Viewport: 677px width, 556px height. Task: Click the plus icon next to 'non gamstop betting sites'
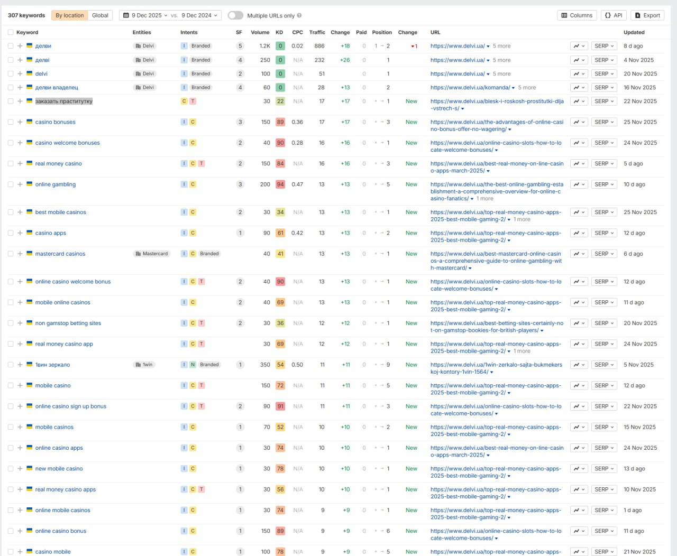point(20,323)
